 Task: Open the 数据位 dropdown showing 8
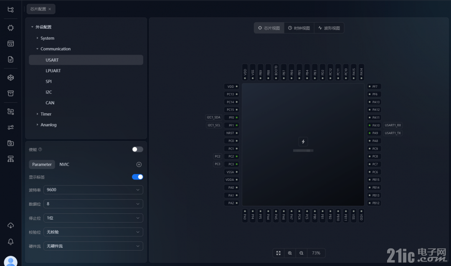(93, 204)
